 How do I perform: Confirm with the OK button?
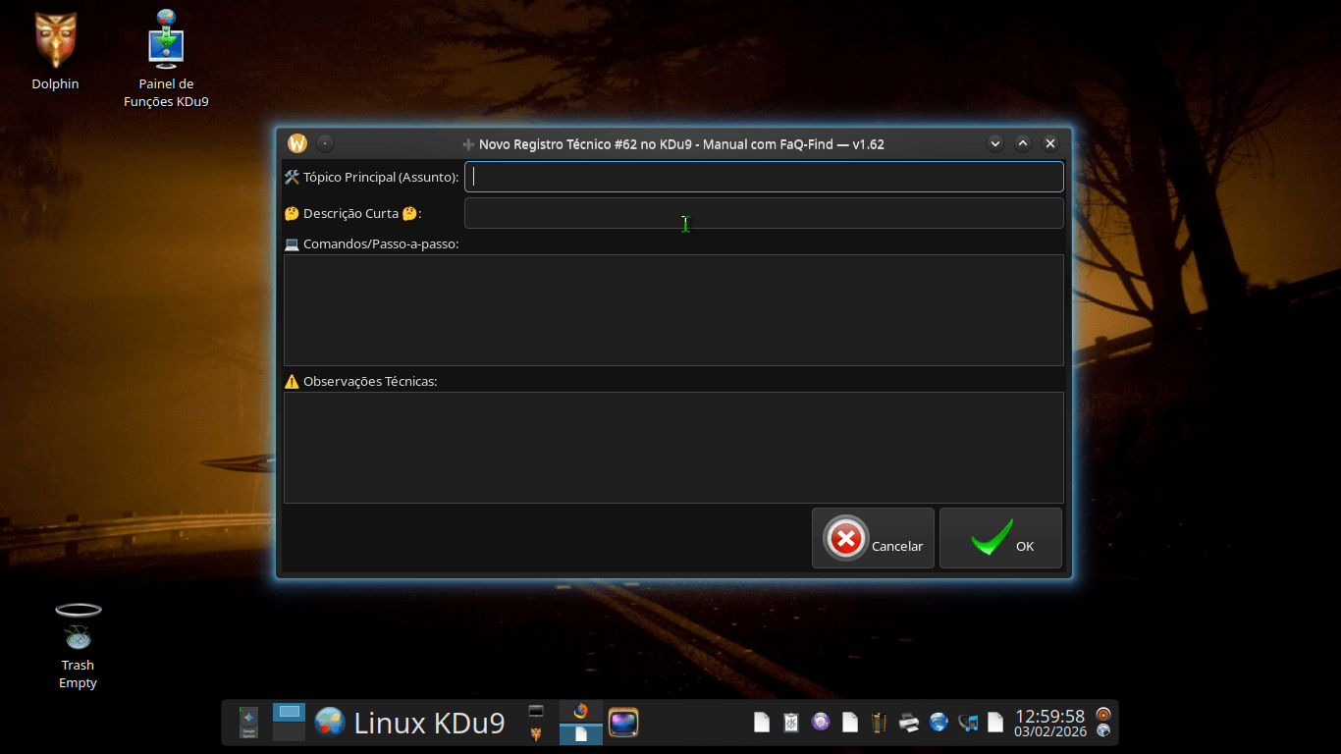1000,538
